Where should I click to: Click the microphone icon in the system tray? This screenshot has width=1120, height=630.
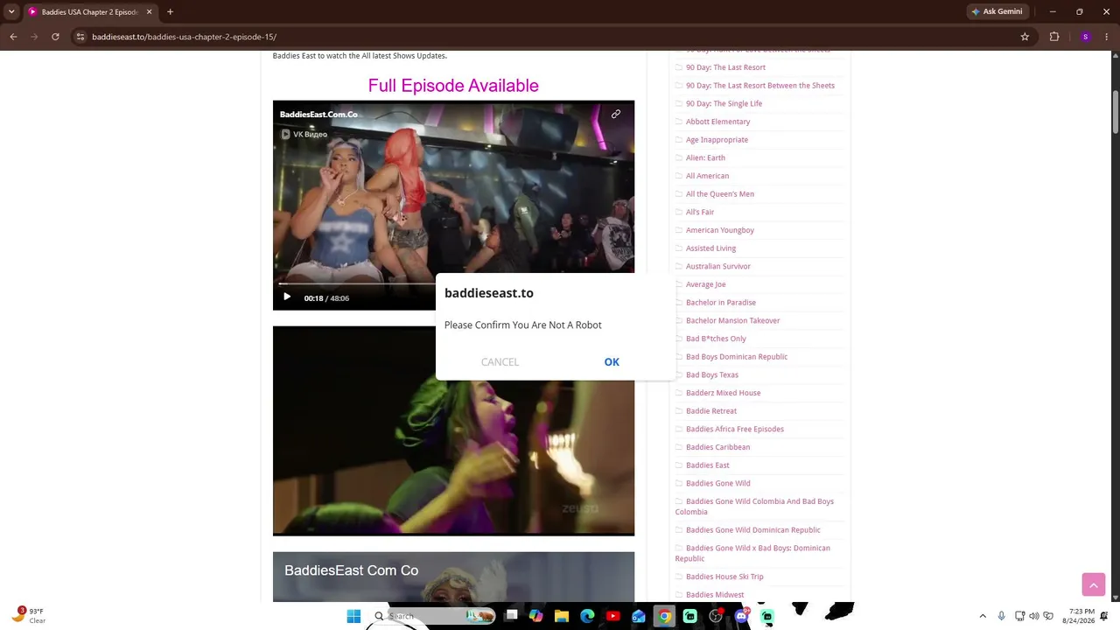coord(1002,616)
